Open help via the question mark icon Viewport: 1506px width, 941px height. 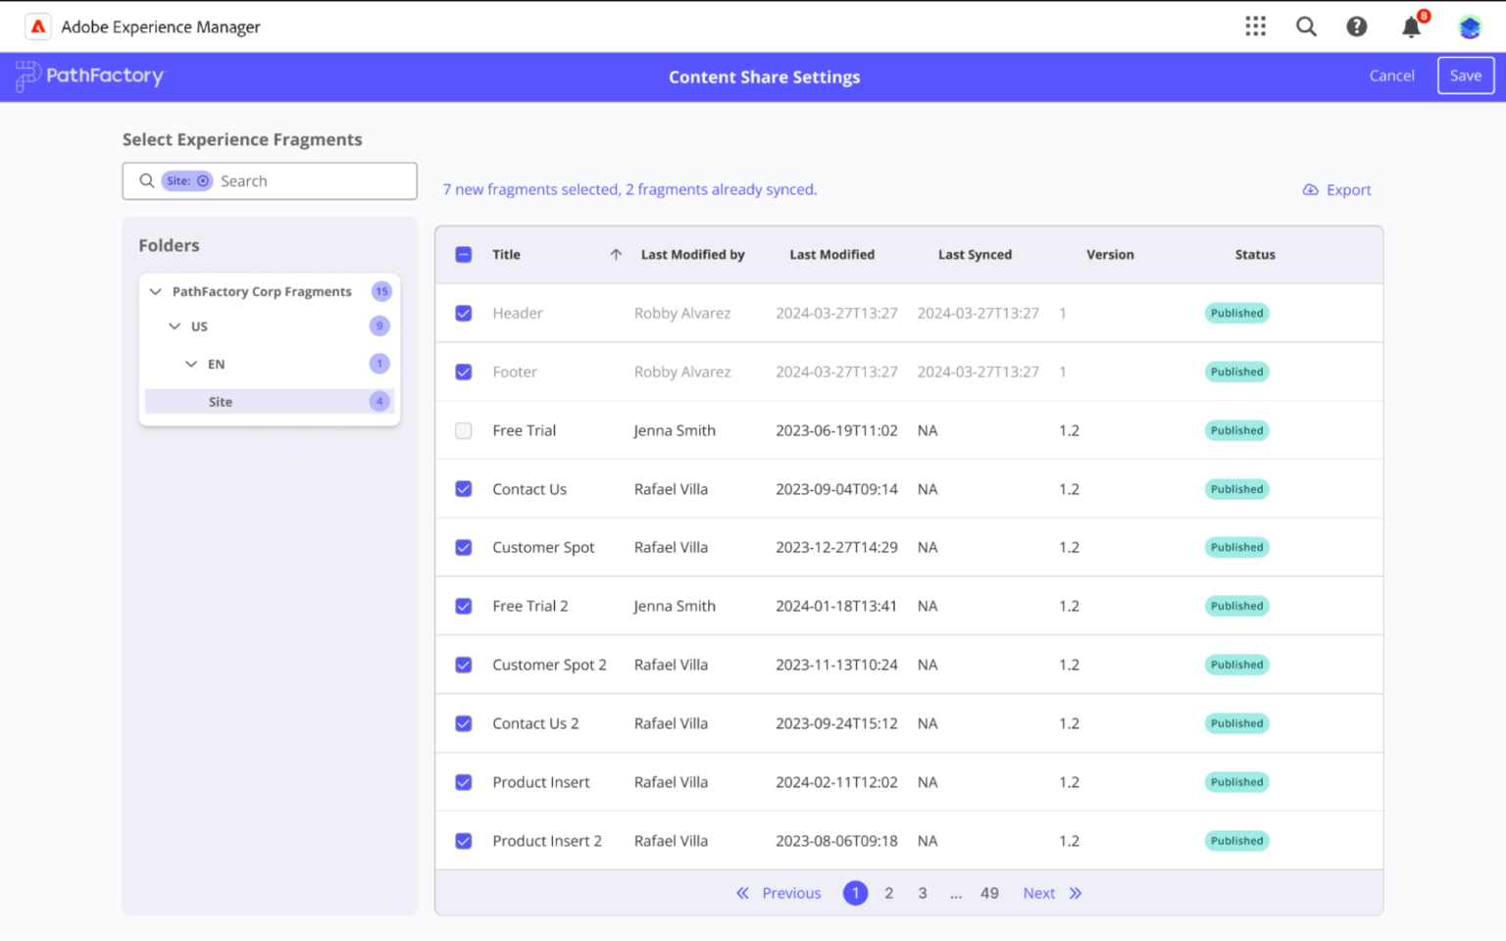point(1357,26)
